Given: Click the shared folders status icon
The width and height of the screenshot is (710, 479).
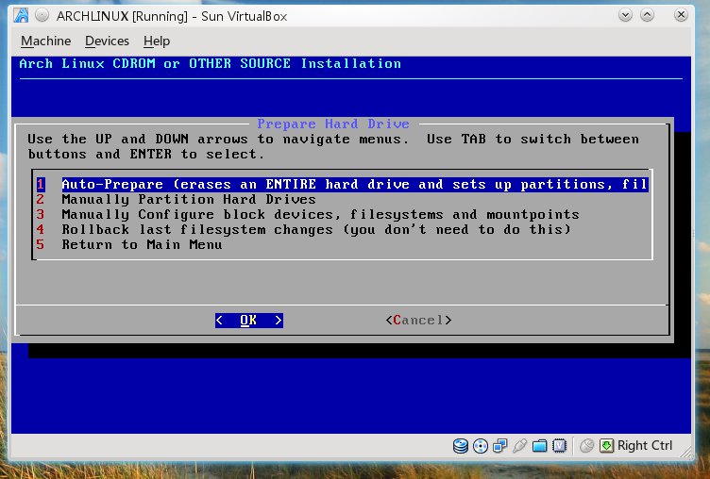Looking at the screenshot, I should coord(539,446).
